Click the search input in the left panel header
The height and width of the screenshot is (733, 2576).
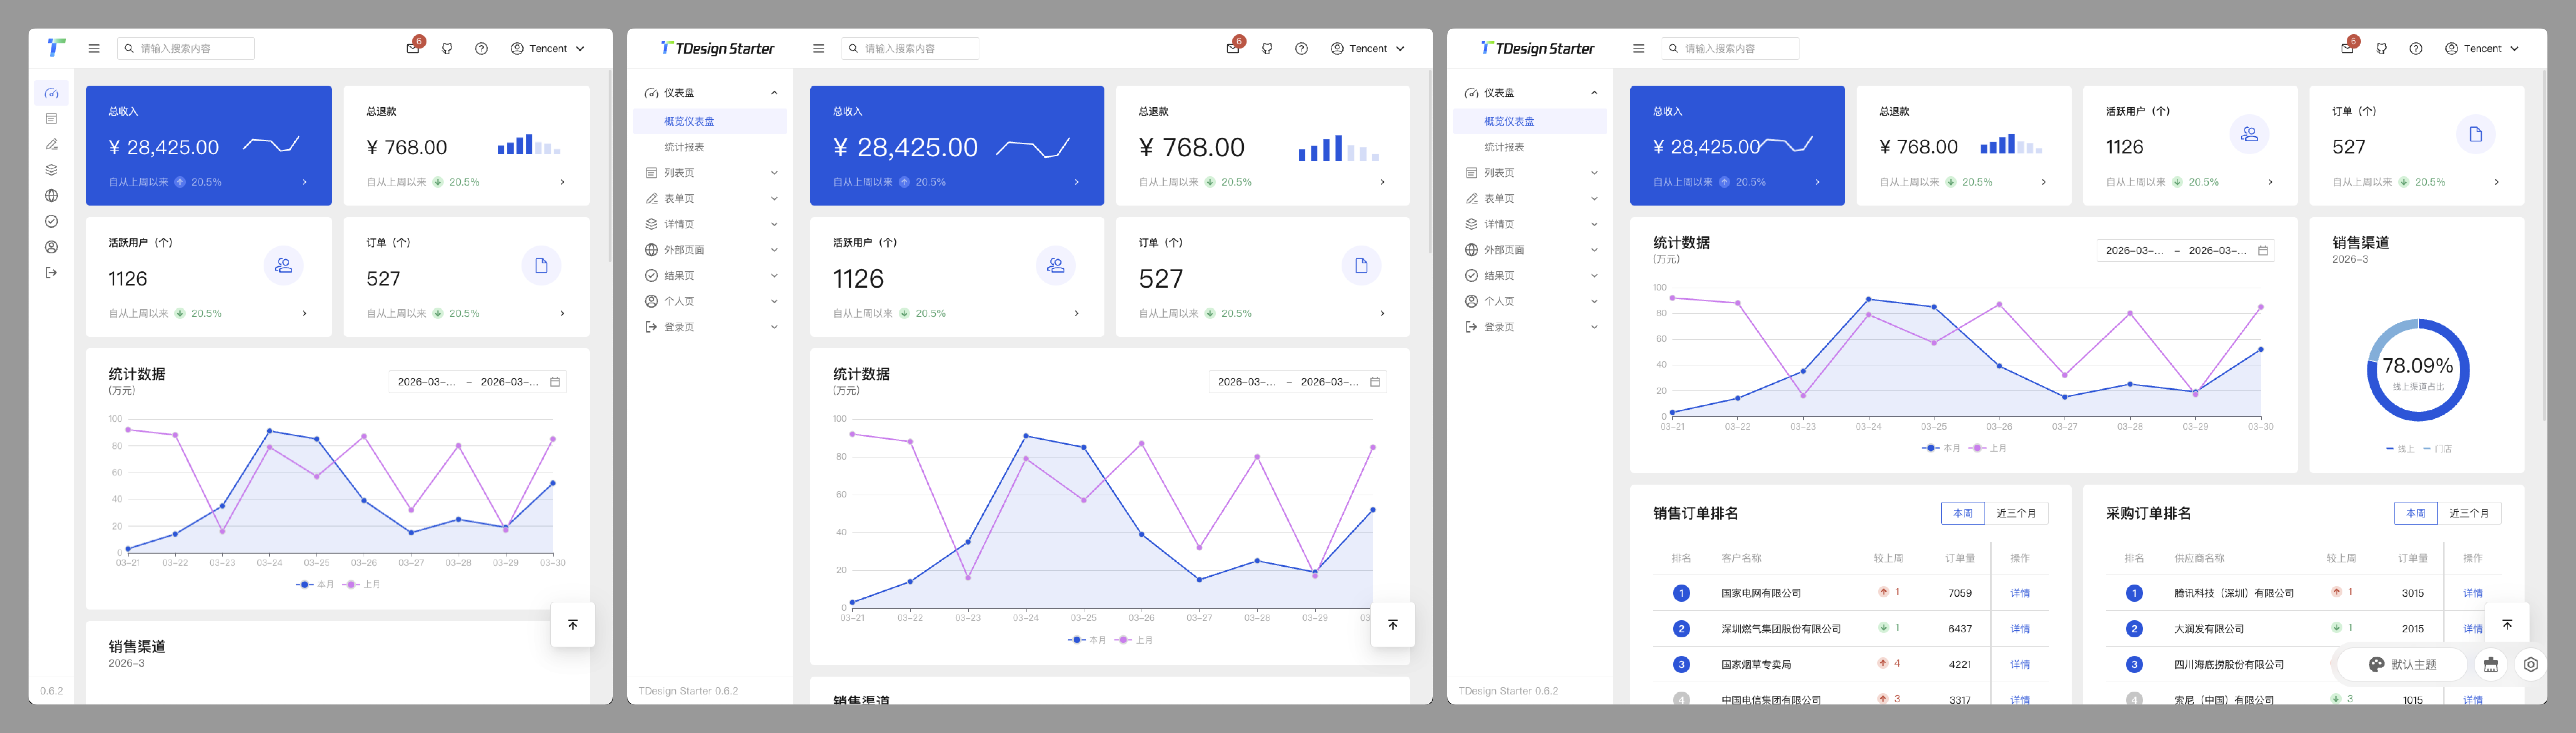point(186,48)
